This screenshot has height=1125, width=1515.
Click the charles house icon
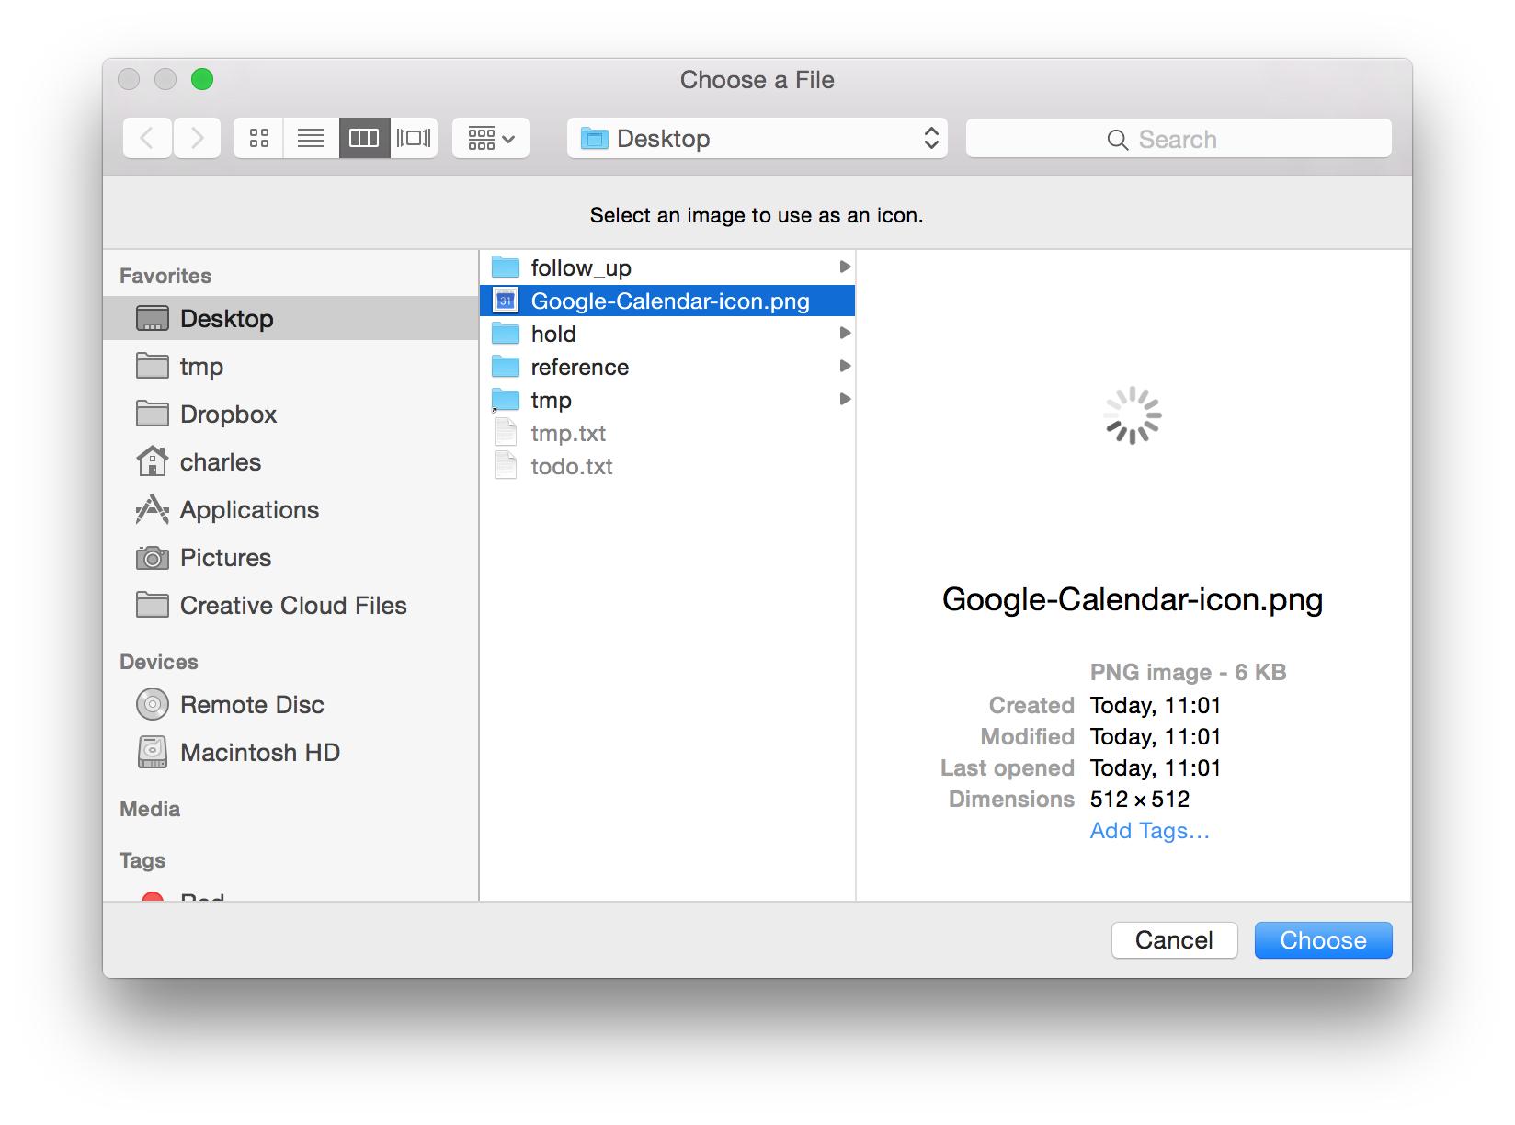(x=153, y=461)
